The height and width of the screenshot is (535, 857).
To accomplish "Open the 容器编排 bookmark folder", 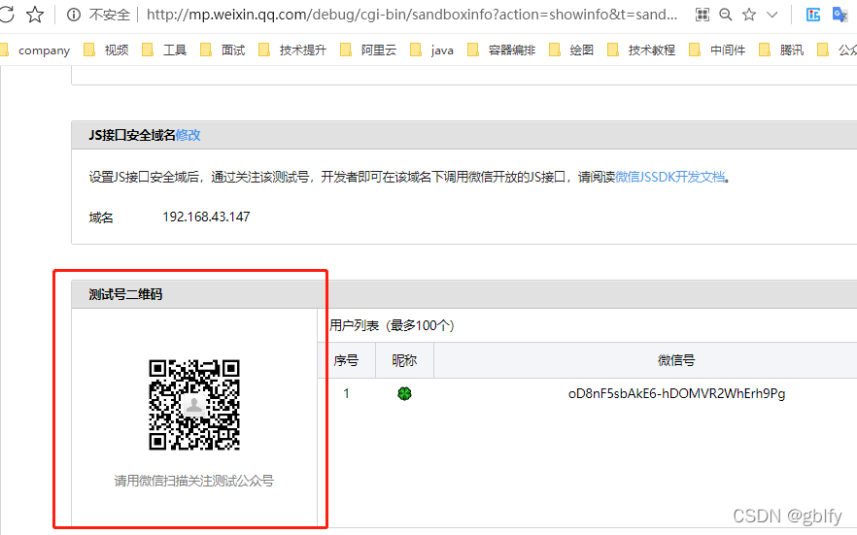I will [x=501, y=50].
